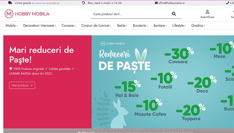Click the Hobby Mobila logo
The width and height of the screenshot is (234, 133).
pos(27,14)
